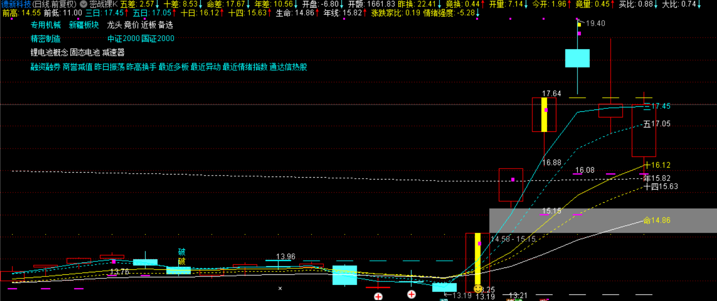Click the 三日: 17.45 header value

click(104, 13)
